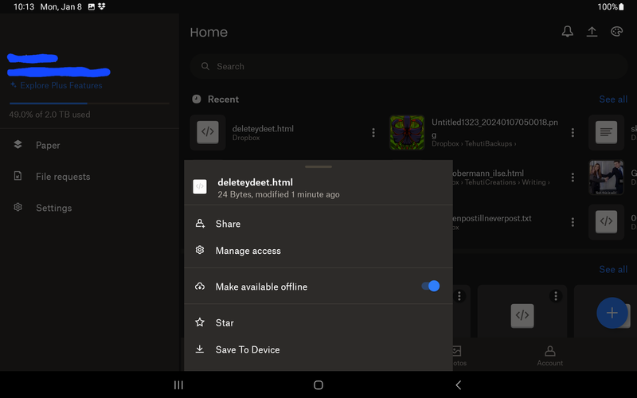637x398 pixels.
Task: Tap the Android home navigation icon
Action: click(x=318, y=384)
